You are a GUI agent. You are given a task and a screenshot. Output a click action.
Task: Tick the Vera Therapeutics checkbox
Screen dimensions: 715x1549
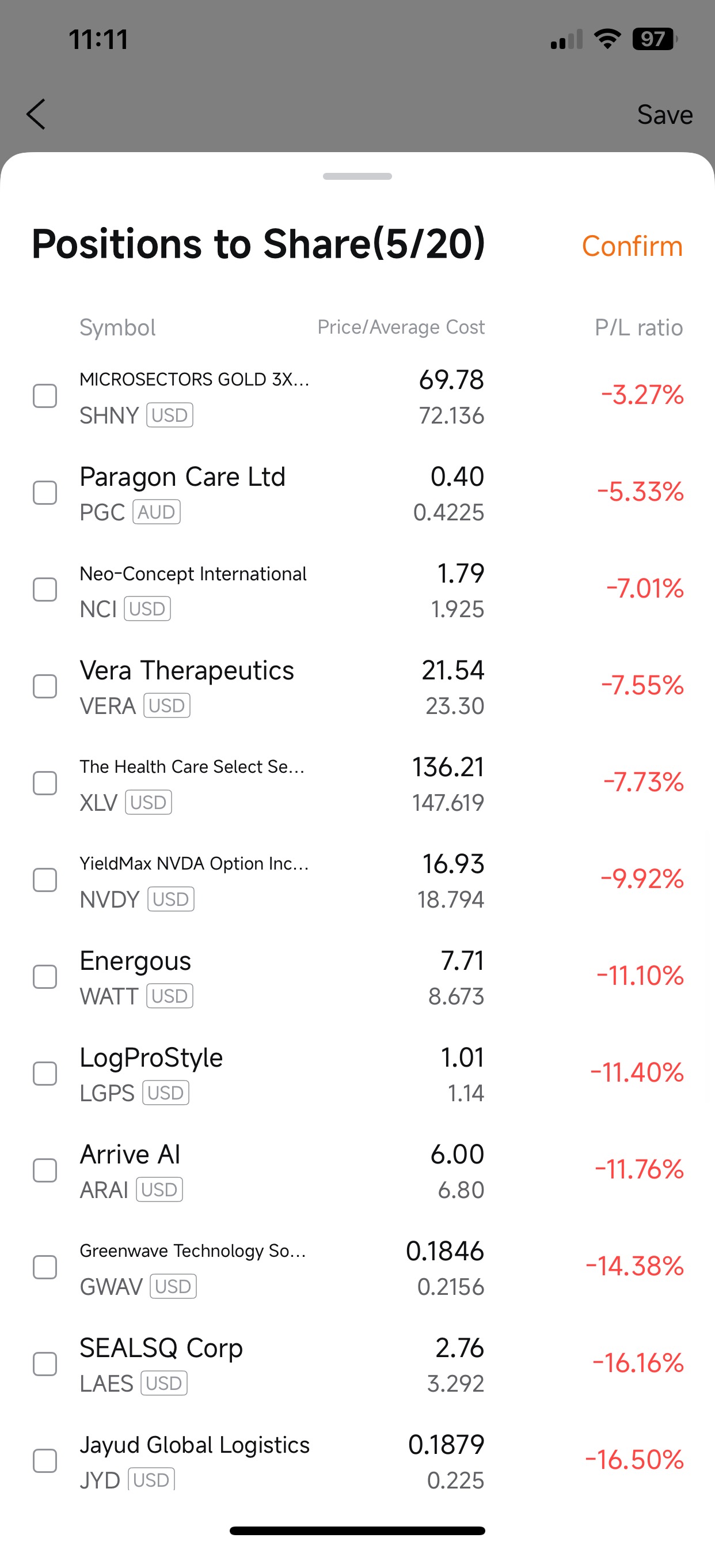[x=45, y=687]
